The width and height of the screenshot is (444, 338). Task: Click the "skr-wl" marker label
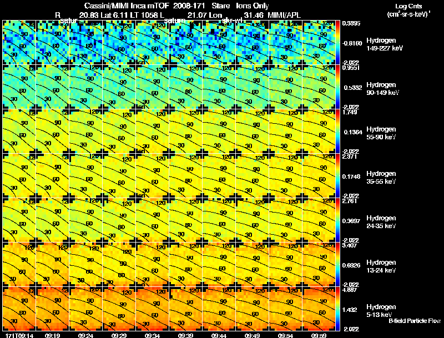click(232, 21)
